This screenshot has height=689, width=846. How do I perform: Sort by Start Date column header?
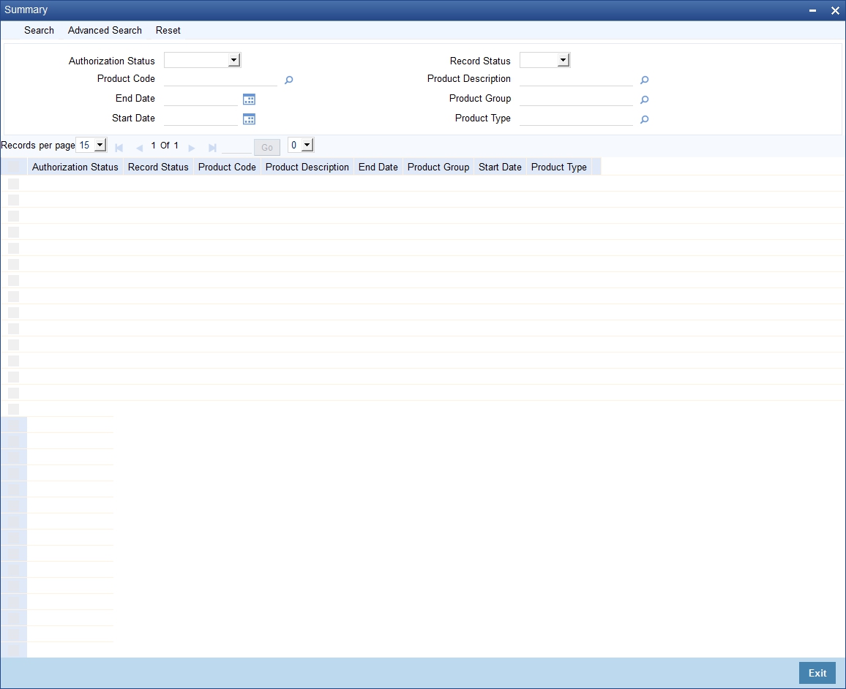click(500, 167)
